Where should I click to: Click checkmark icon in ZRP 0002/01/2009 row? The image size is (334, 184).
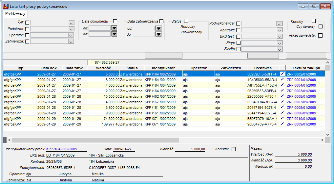point(282,74)
